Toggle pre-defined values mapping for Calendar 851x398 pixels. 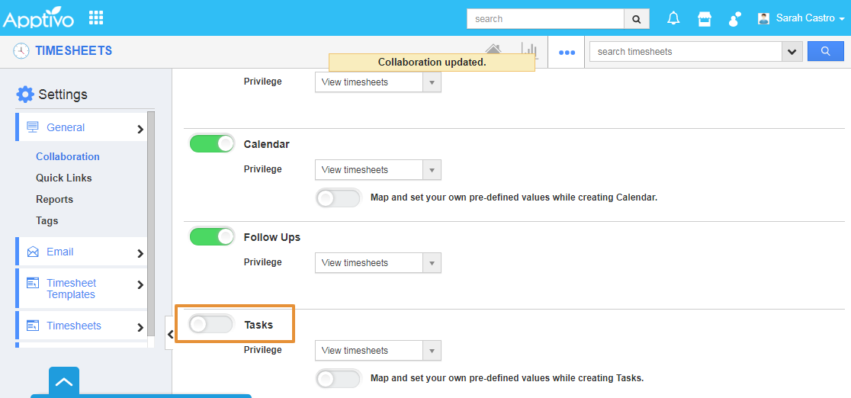click(338, 198)
